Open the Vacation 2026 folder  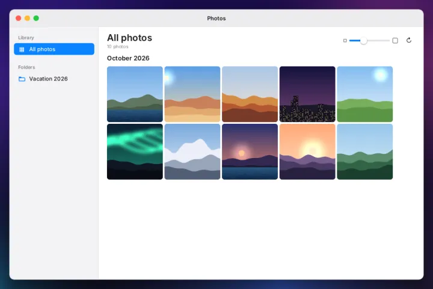(x=54, y=79)
